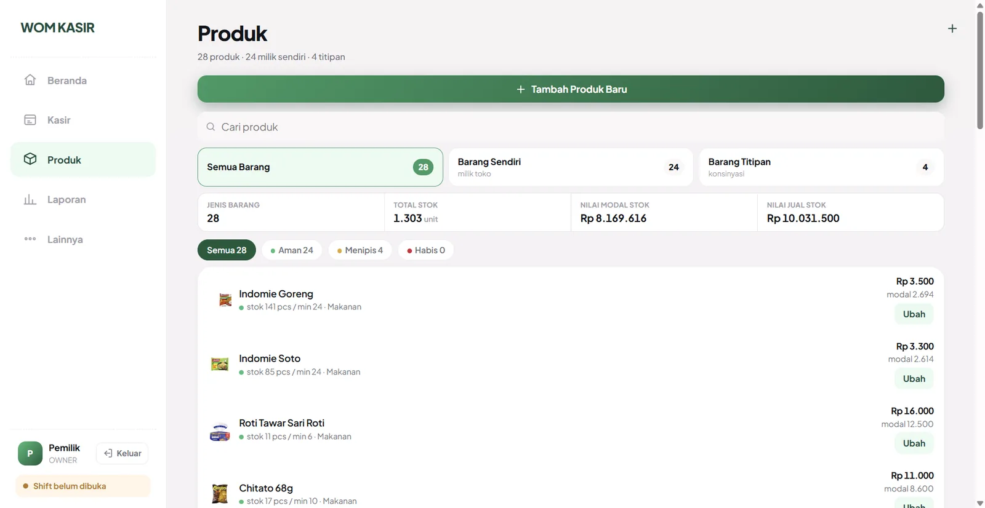Click the Shift belum dibuka notice

pos(83,486)
